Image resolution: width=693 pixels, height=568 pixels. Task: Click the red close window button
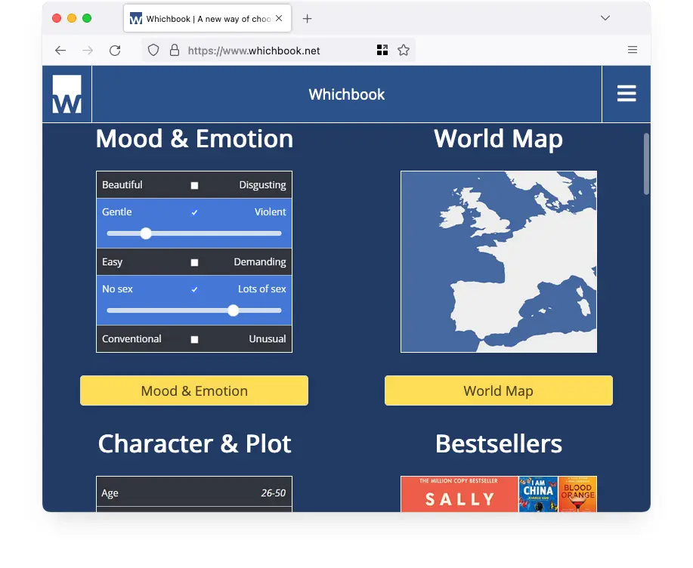(x=57, y=18)
